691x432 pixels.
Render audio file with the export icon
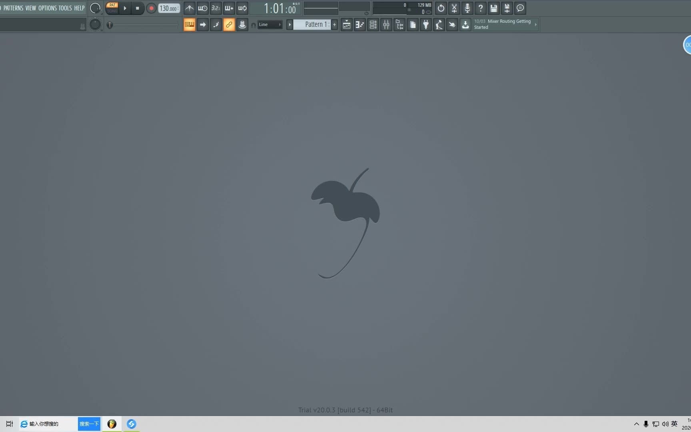point(507,8)
